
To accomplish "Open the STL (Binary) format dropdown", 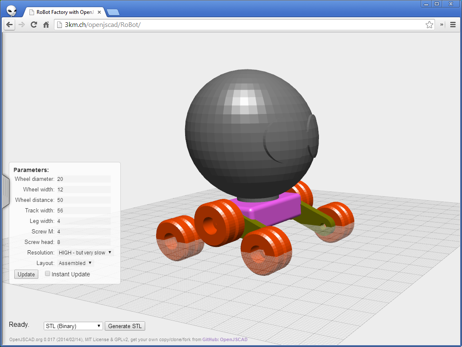I will click(73, 326).
